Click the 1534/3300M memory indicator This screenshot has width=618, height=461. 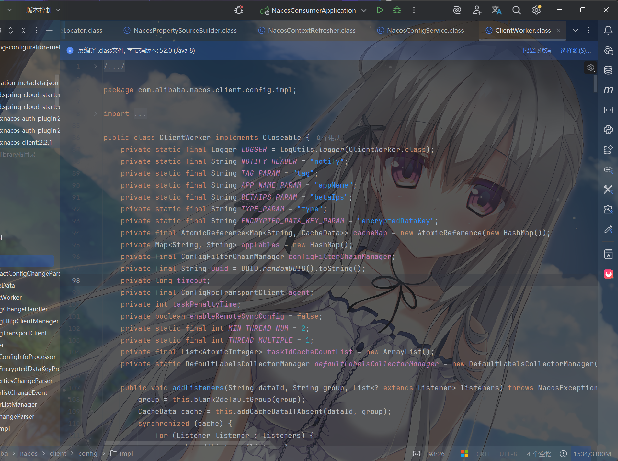(592, 454)
